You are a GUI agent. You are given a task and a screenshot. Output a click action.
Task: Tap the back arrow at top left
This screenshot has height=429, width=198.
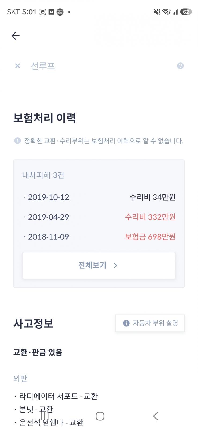(x=16, y=36)
